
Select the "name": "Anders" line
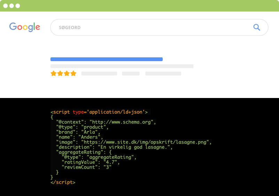click(x=80, y=137)
